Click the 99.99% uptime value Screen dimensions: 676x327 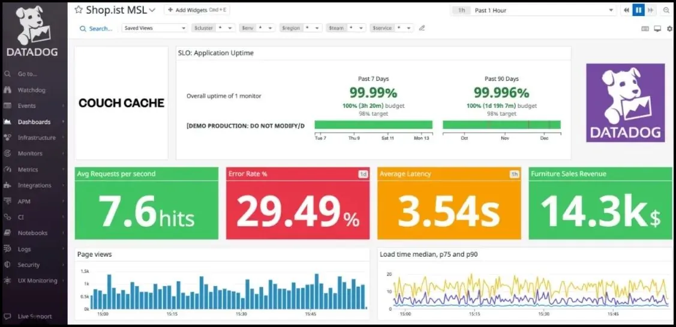(x=373, y=93)
